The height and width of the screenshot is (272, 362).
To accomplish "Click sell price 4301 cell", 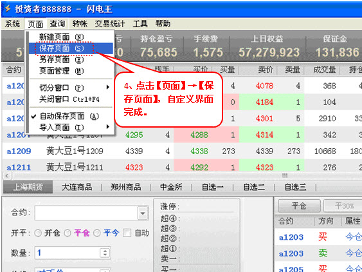I will point(264,119).
